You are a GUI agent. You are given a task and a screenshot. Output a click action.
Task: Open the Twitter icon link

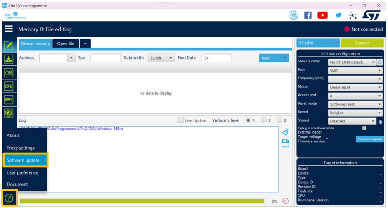click(x=338, y=15)
